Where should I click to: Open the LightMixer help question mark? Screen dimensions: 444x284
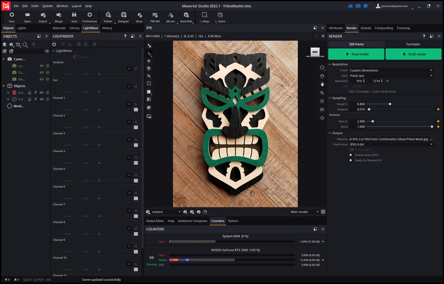(x=125, y=36)
